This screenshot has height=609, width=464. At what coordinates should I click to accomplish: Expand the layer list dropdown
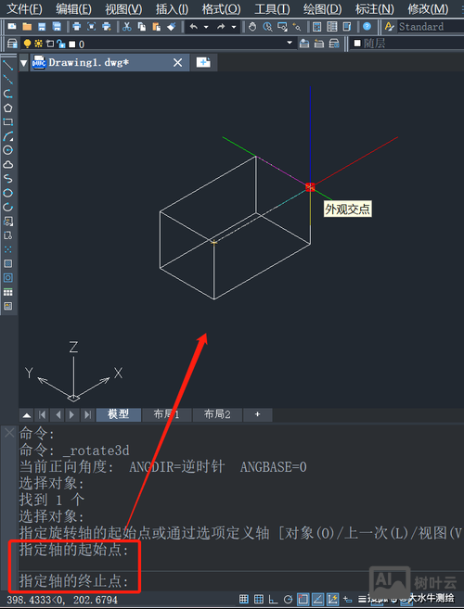click(x=290, y=43)
